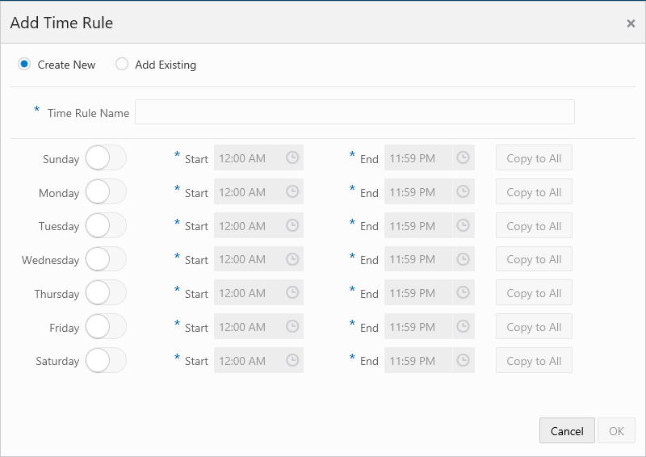This screenshot has width=646, height=457.
Task: Open the Friday Start time clock picker
Action: click(x=292, y=326)
